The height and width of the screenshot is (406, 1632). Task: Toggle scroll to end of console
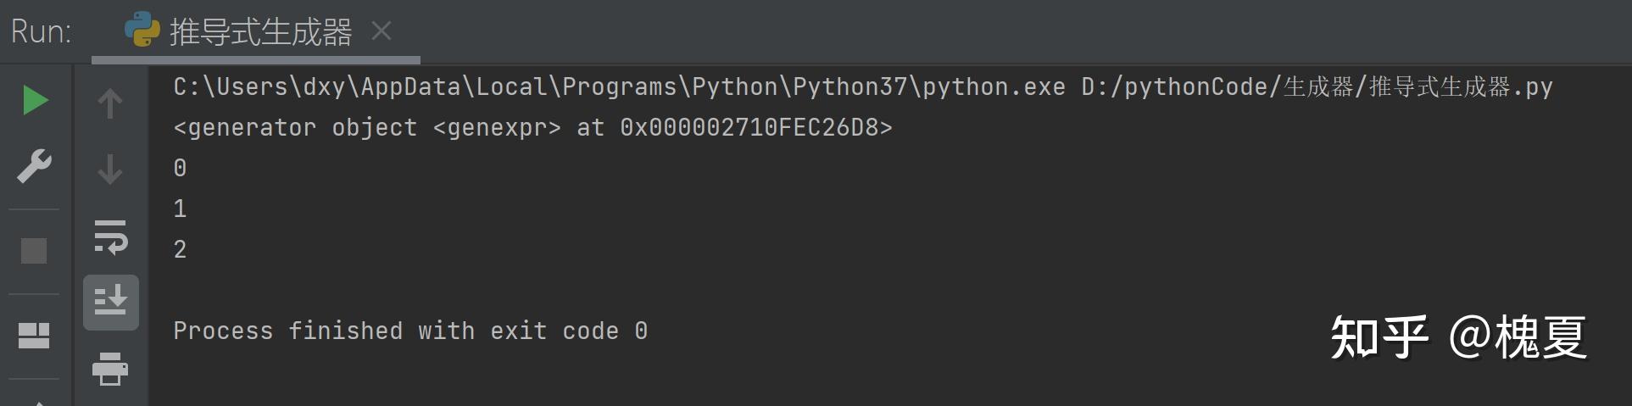[111, 303]
